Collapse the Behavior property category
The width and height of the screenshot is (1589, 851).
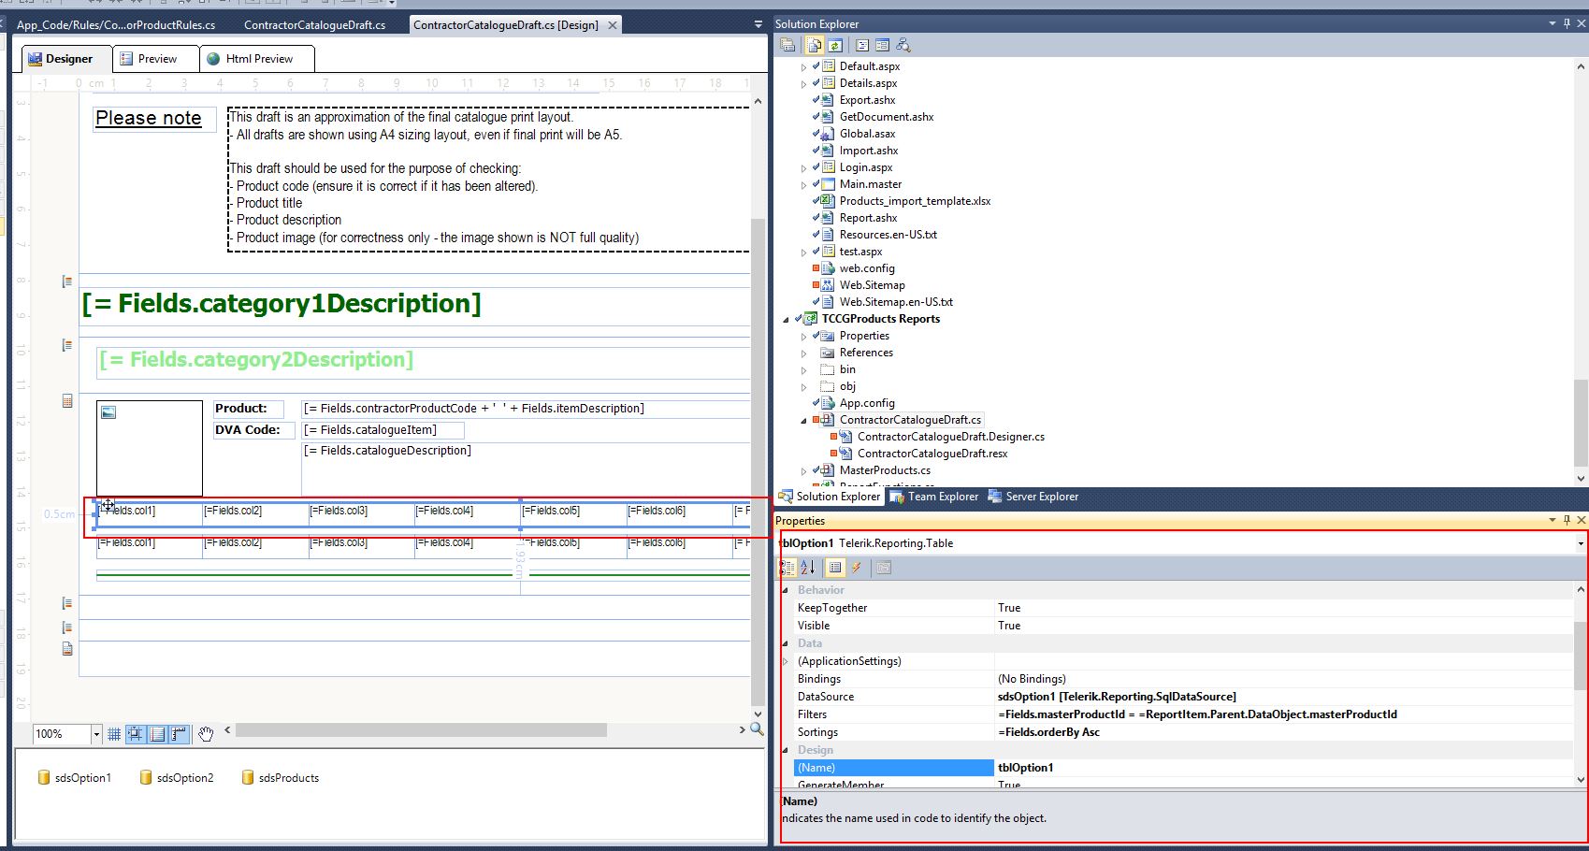pos(786,590)
